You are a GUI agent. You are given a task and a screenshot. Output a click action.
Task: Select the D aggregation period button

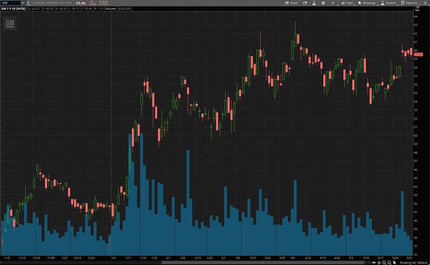pos(333,3)
